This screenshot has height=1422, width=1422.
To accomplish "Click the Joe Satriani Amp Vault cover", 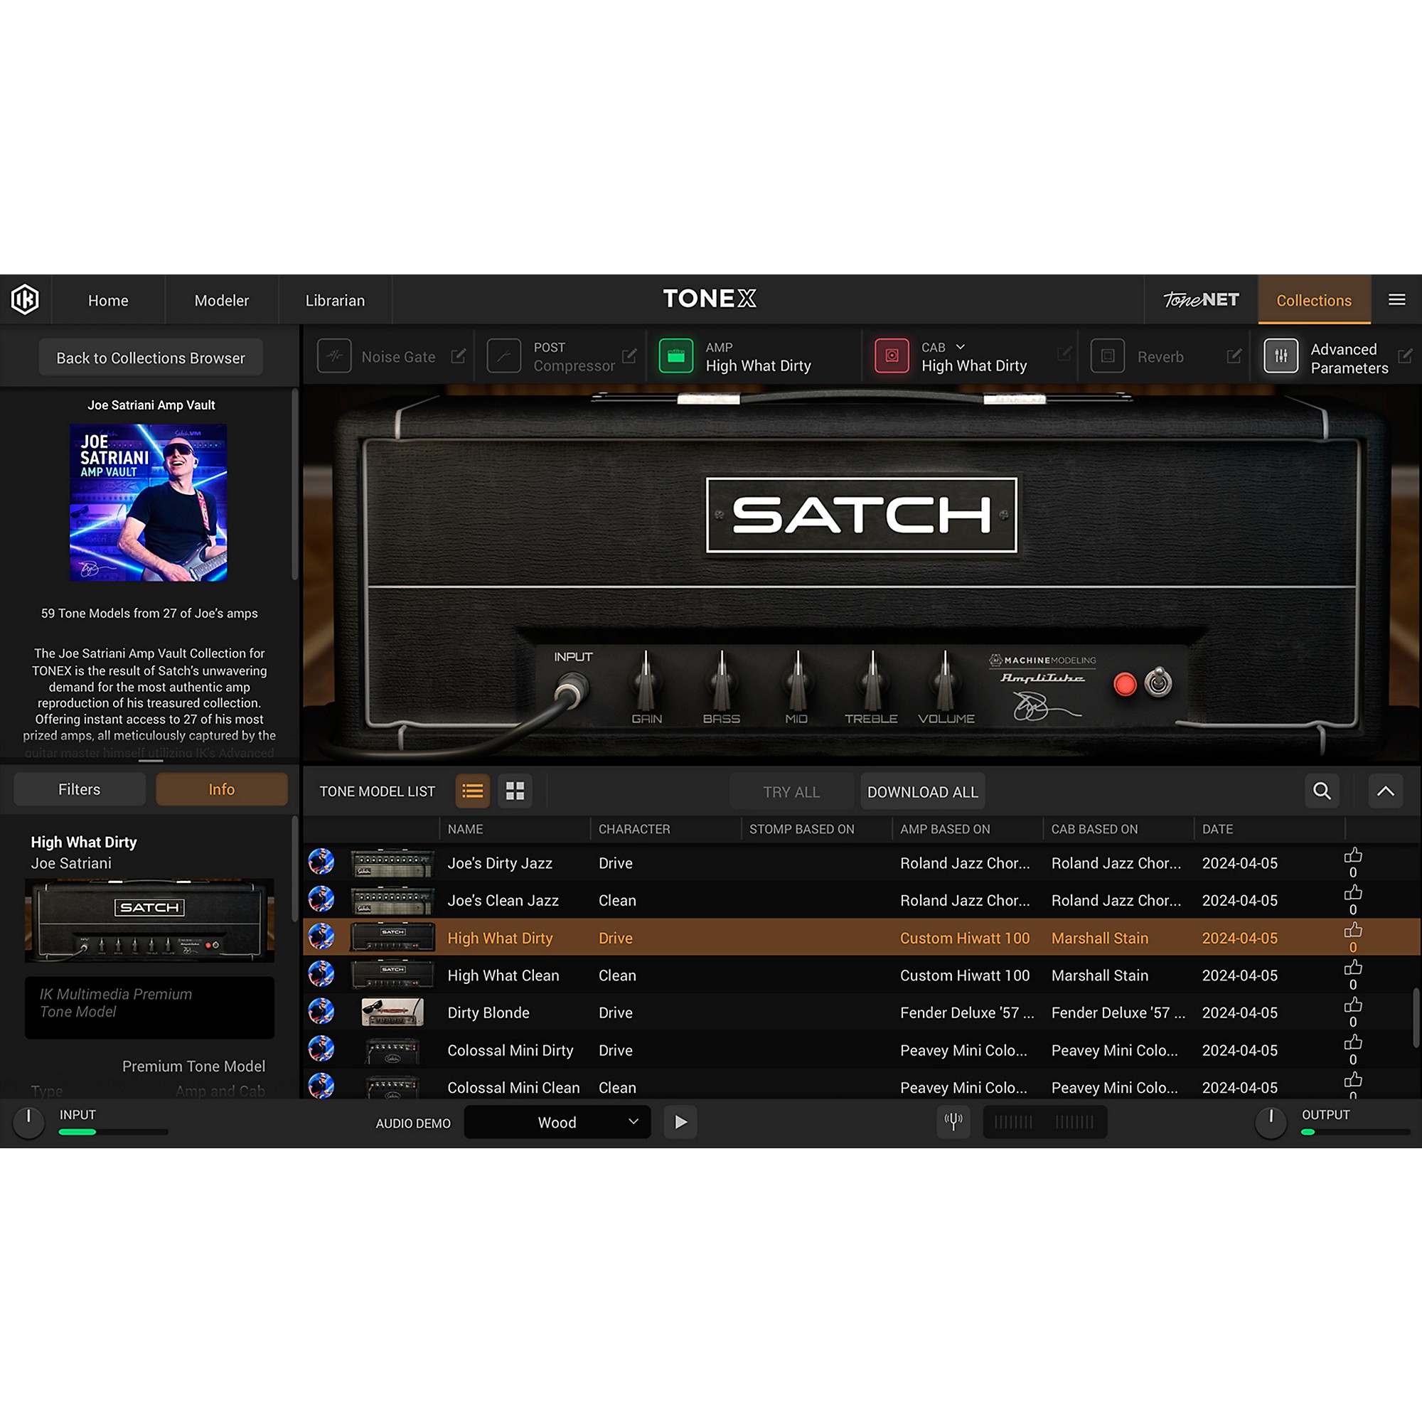I will click(148, 503).
